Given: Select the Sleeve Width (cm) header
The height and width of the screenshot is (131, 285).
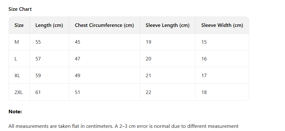Looking at the screenshot, I should (x=222, y=25).
